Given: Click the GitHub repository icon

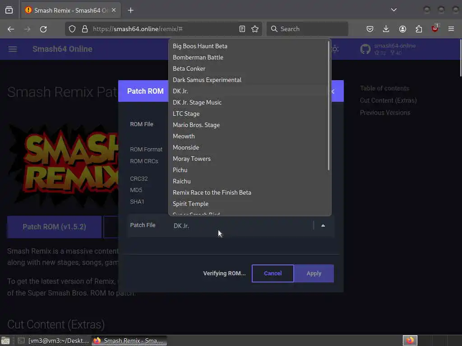Looking at the screenshot, I should coord(365,49).
